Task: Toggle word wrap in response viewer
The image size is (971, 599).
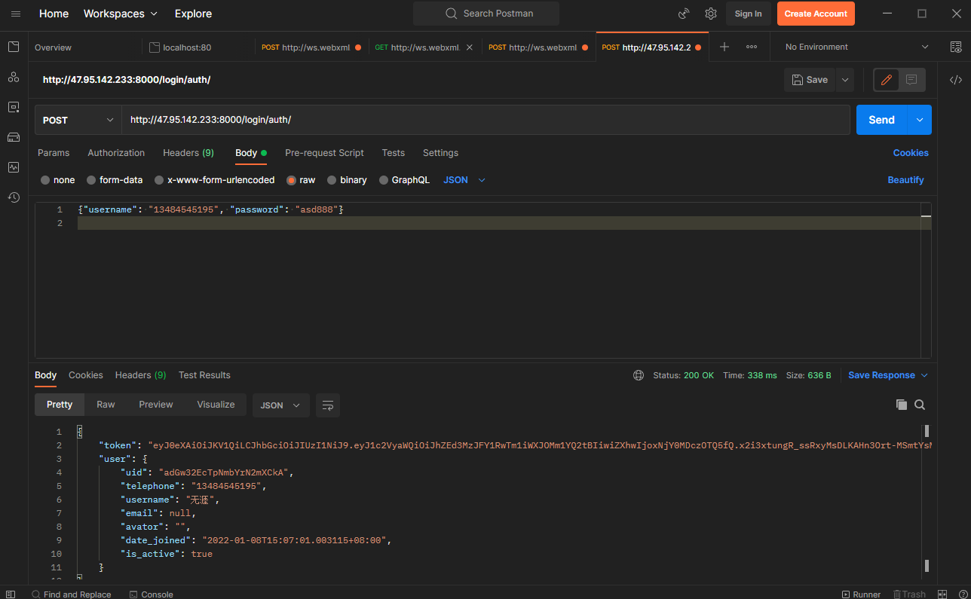Action: click(328, 405)
